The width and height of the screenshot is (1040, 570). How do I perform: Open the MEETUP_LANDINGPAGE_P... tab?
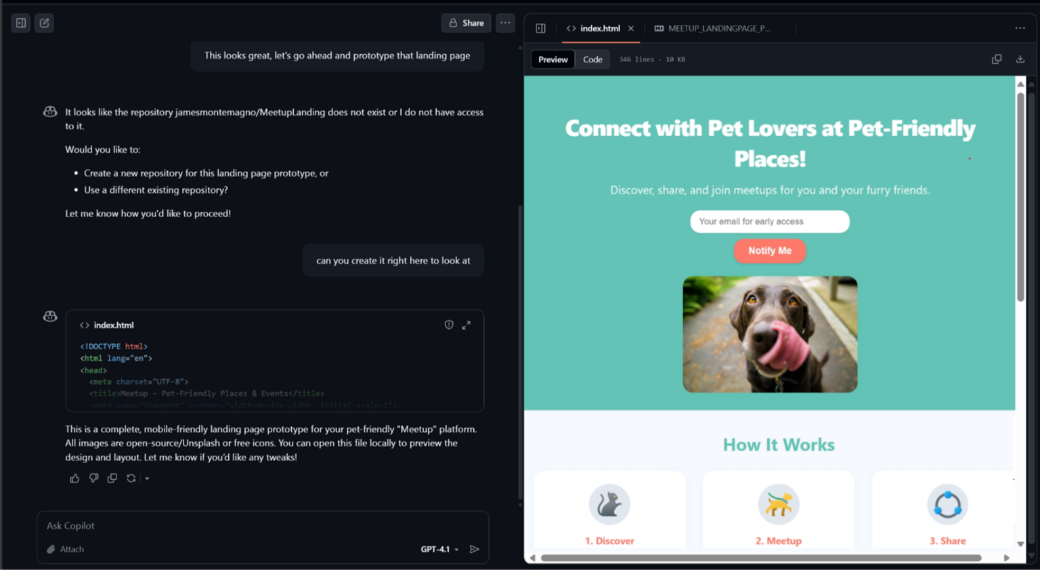click(x=718, y=28)
